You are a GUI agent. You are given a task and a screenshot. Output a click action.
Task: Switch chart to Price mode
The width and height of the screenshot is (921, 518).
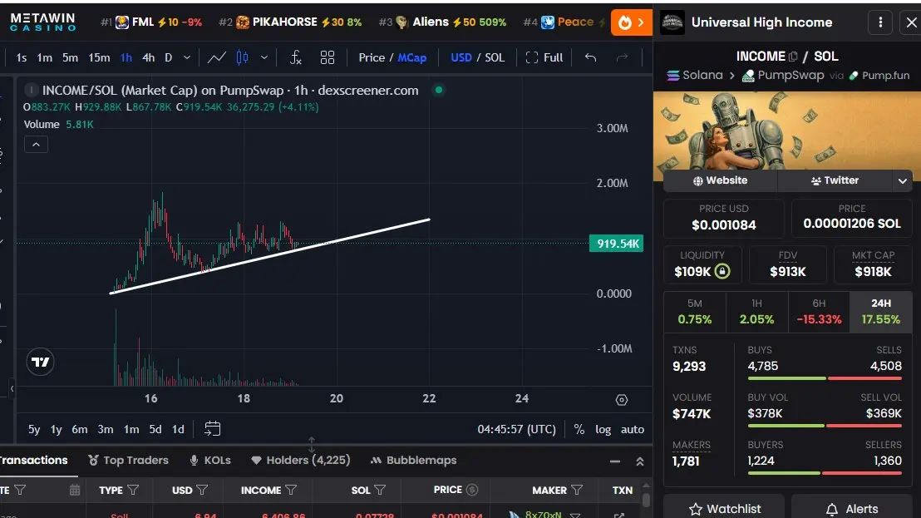pos(372,57)
